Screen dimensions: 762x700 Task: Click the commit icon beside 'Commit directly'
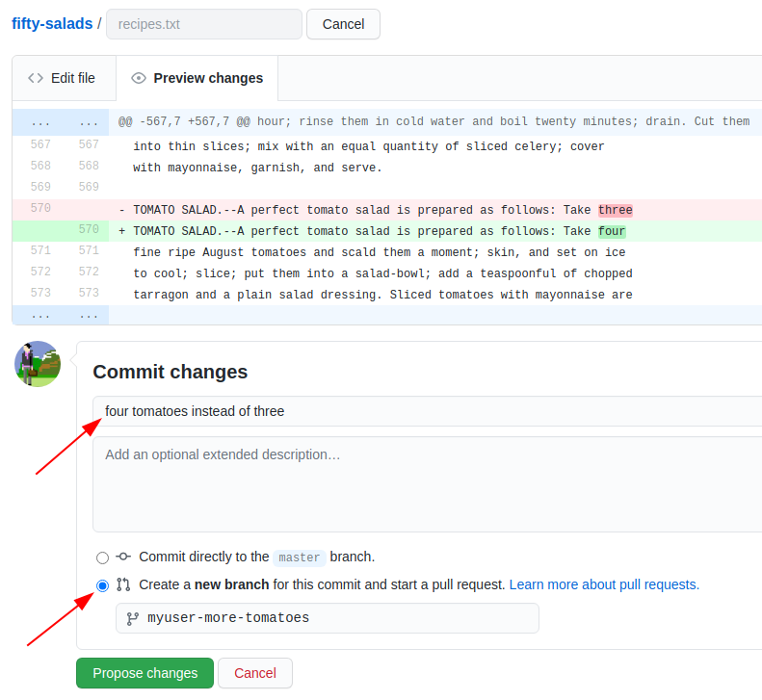(123, 557)
